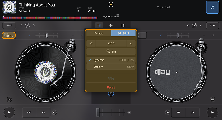Jump to cue point on left deck
Viewport: 222px width, 120px height.
pos(43,113)
